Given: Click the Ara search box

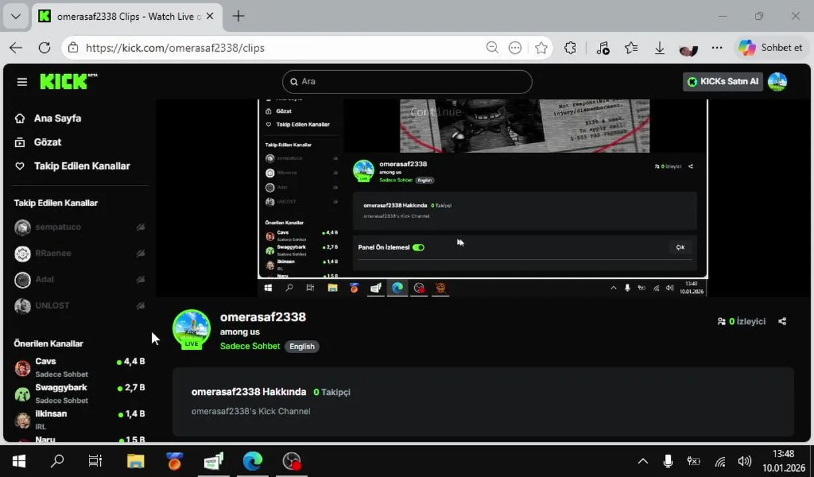Looking at the screenshot, I should click(407, 81).
